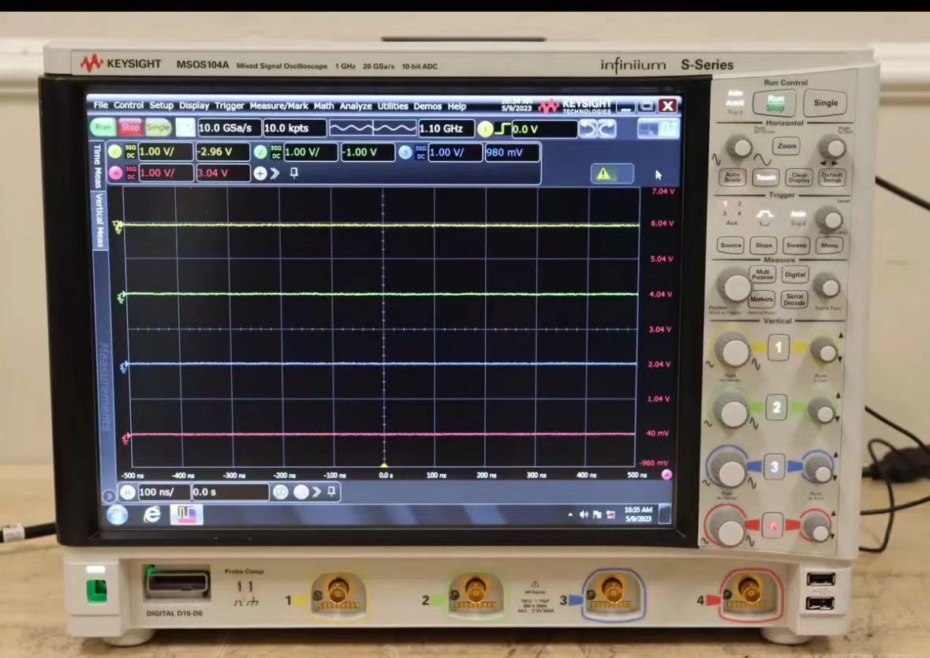Click the yellow trigger time marker at 0.0 s
930x658 pixels.
[383, 465]
